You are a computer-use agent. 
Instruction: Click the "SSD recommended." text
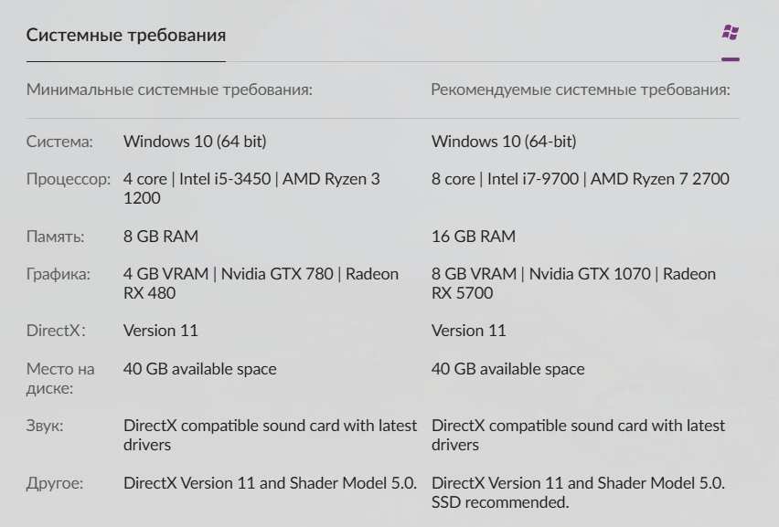click(x=500, y=502)
